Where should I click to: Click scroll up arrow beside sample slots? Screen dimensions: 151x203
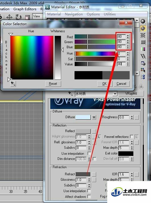[x=137, y=20]
